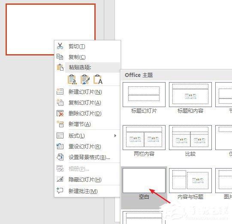This screenshot has width=232, height=224.
Task: Choose paste as text only icon
Action: 98,80
